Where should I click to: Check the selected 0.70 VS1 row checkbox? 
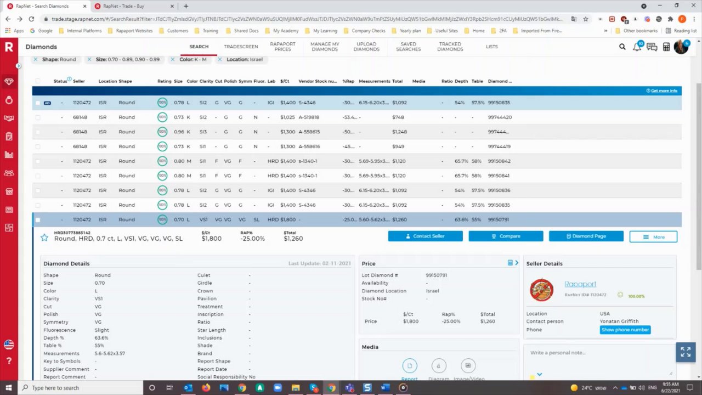coord(38,219)
